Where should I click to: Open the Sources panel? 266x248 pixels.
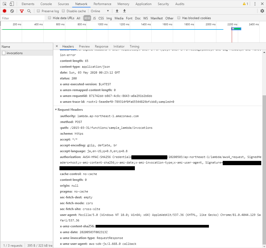[x=63, y=4]
